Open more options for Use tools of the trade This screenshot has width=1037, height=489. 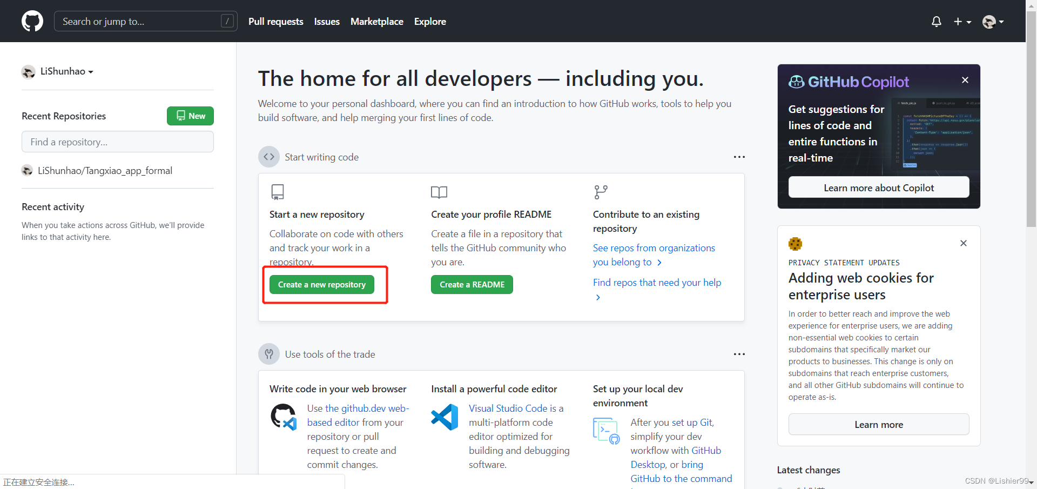739,354
